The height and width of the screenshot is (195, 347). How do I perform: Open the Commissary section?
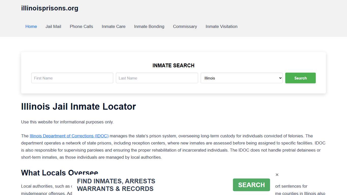[x=185, y=26]
